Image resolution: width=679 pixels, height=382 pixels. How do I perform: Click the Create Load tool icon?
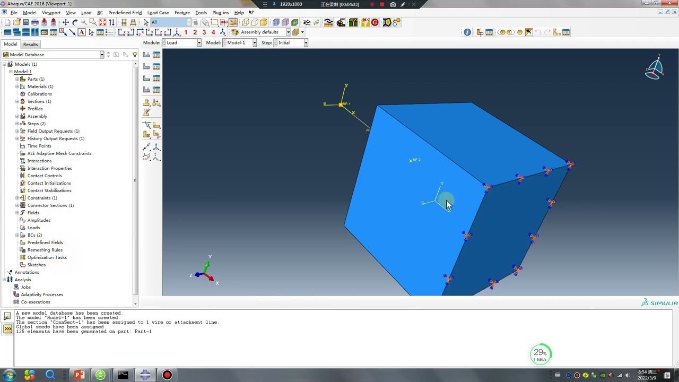[146, 55]
